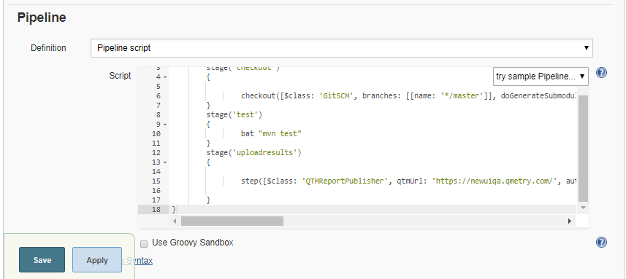Click line number 6 in the gutter
The width and height of the screenshot is (626, 279).
coord(159,96)
